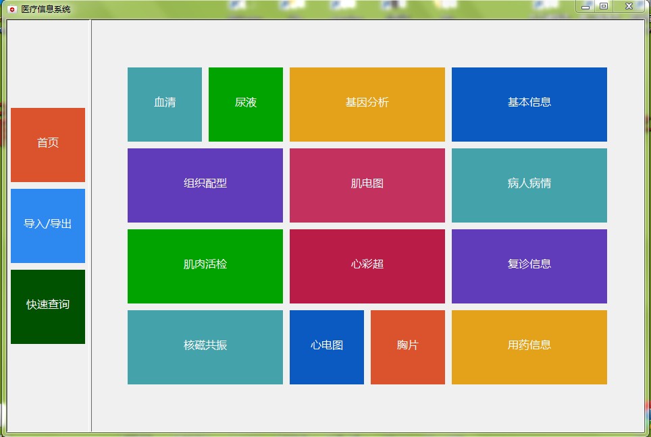The image size is (651, 437).
Task: Open the 肌肉活检 tile
Action: click(x=205, y=266)
